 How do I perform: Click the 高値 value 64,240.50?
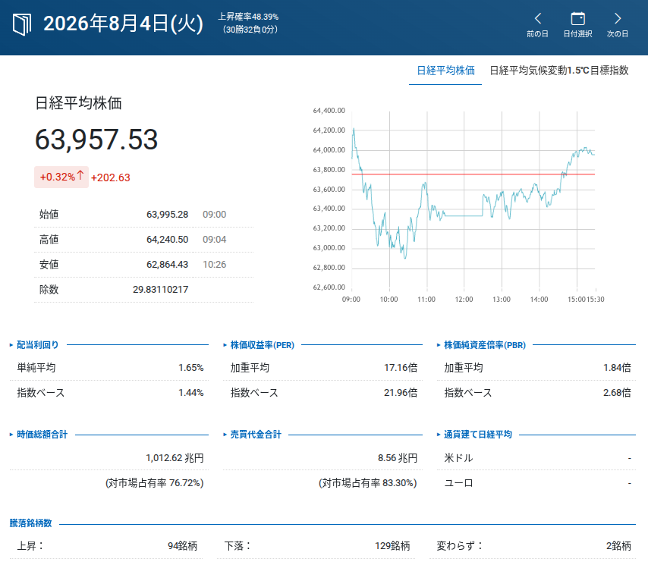coord(167,240)
